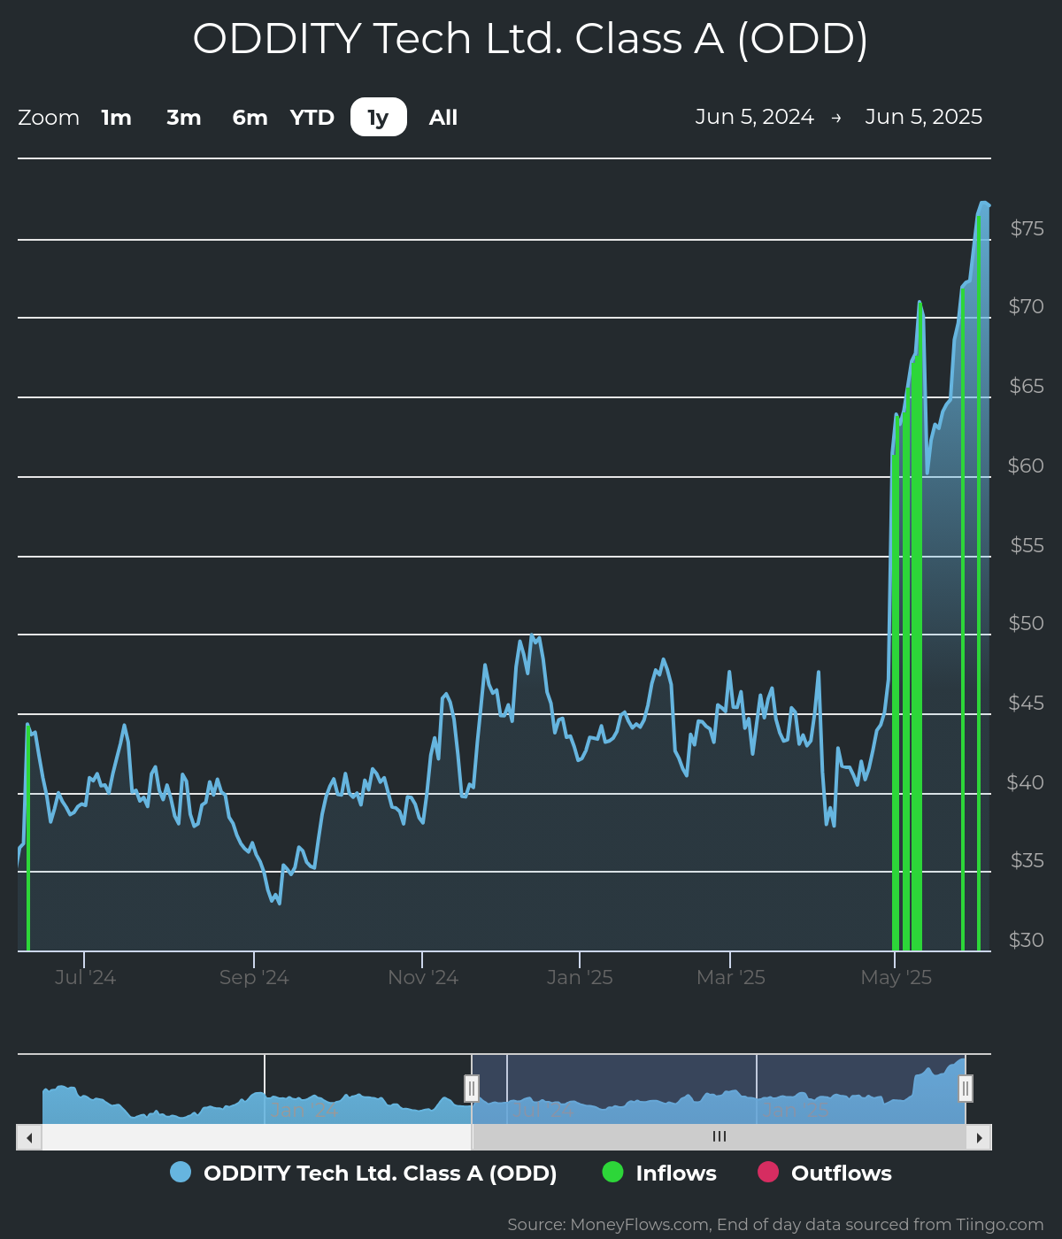The image size is (1062, 1239).
Task: Grab the left navigator range handle
Action: (472, 1088)
